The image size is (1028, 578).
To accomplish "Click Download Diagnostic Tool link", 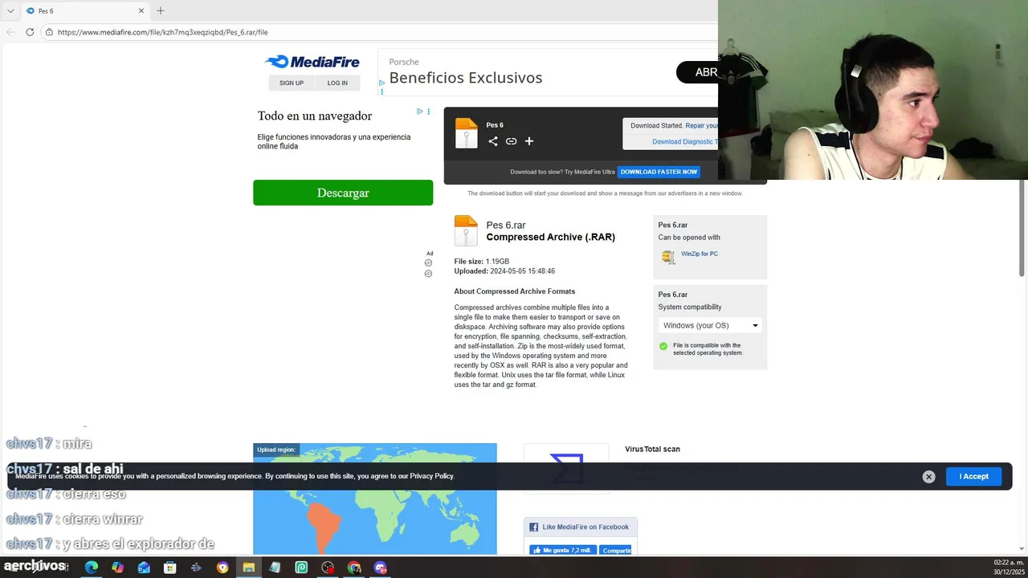I will tap(685, 141).
